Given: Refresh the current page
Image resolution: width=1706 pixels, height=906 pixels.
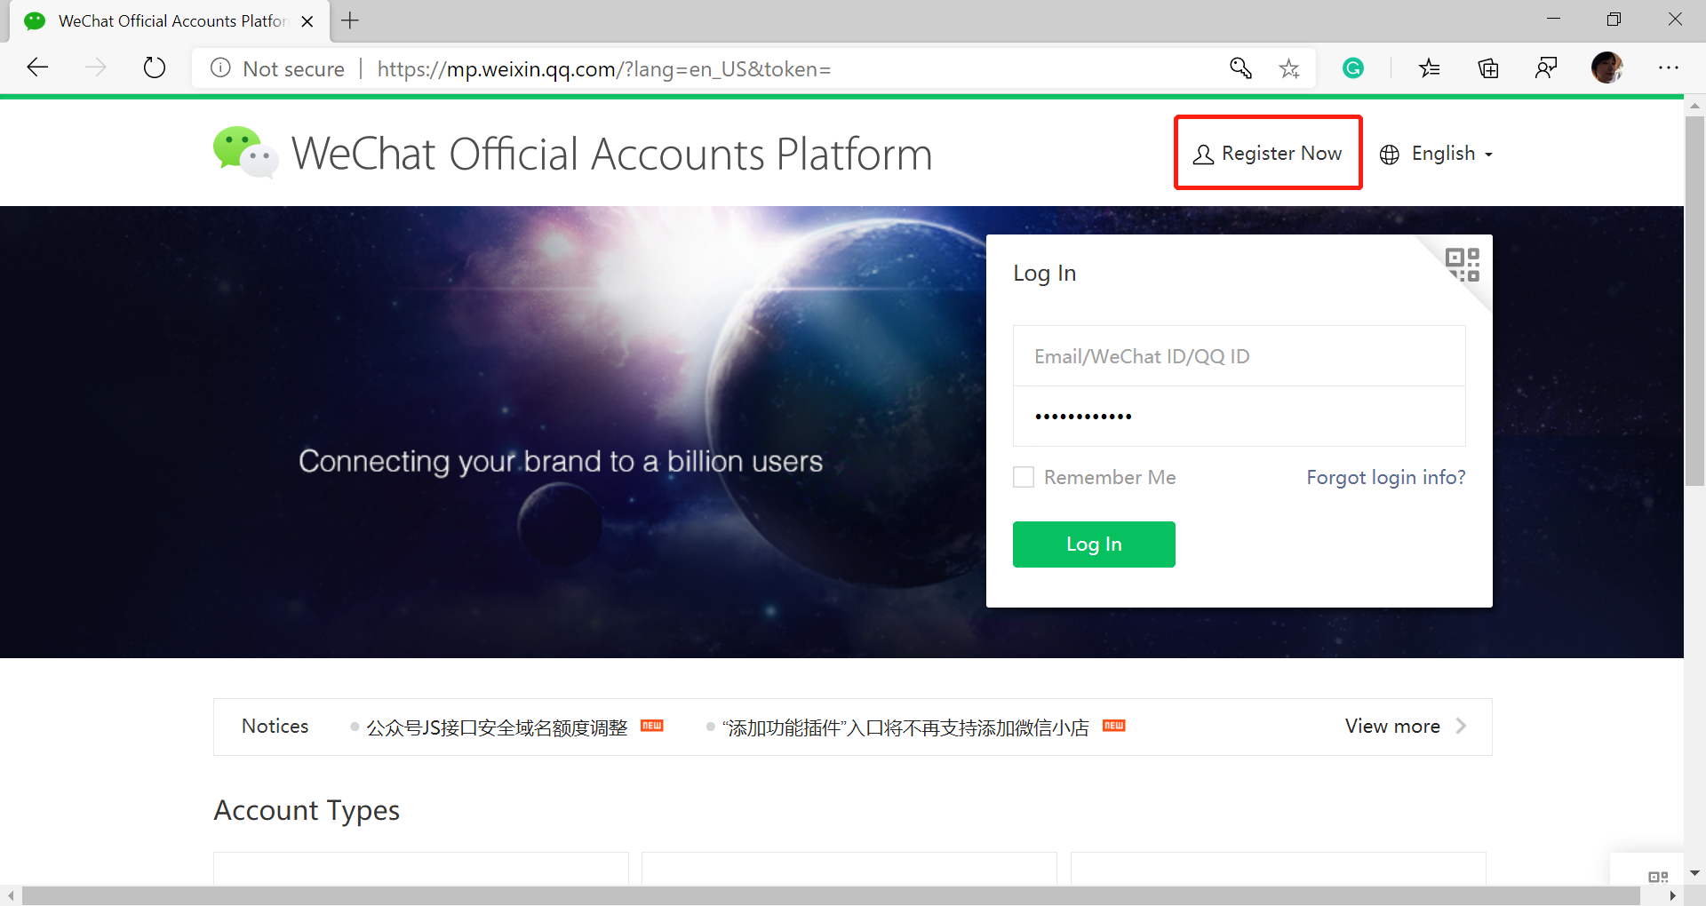Looking at the screenshot, I should (x=155, y=68).
